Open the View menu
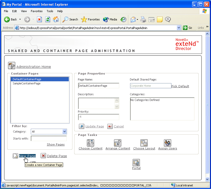The width and height of the screenshot is (211, 189). tap(24, 11)
